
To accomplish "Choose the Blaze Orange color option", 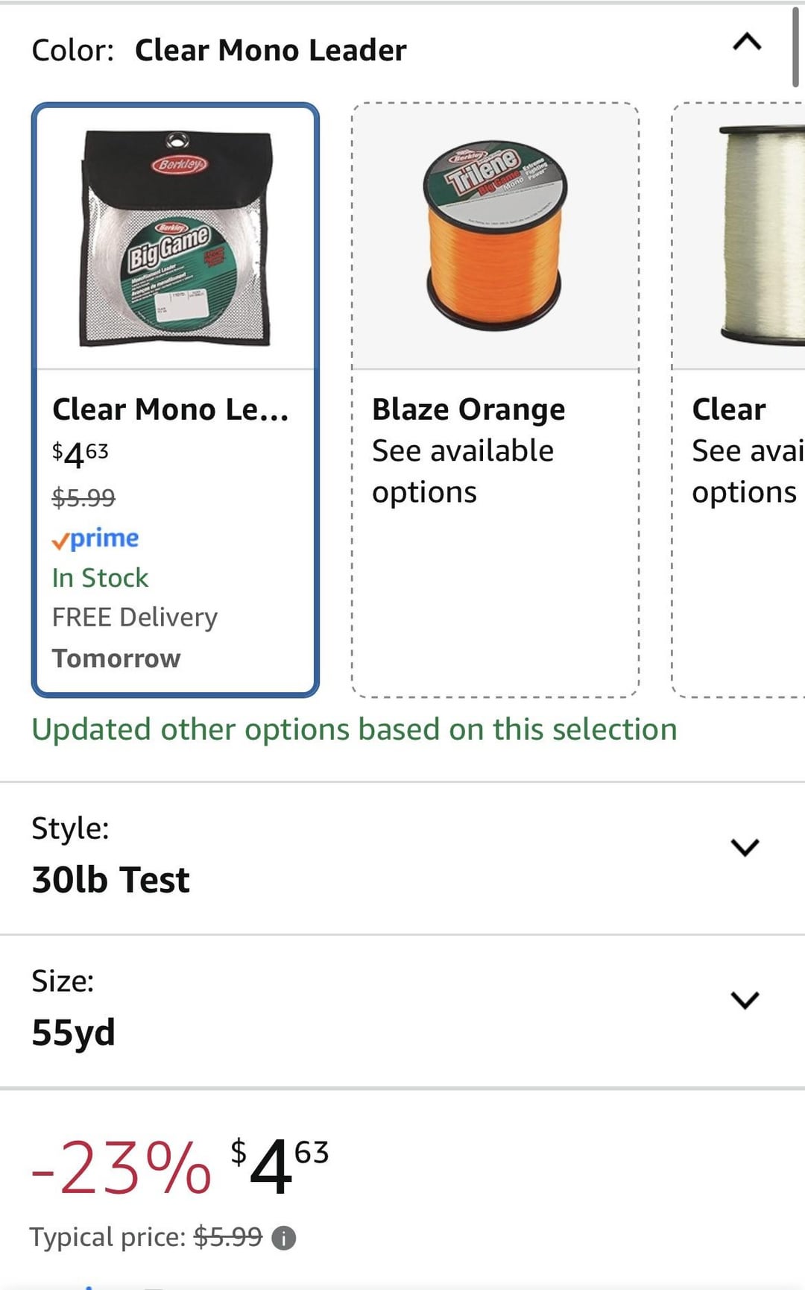I will (469, 409).
